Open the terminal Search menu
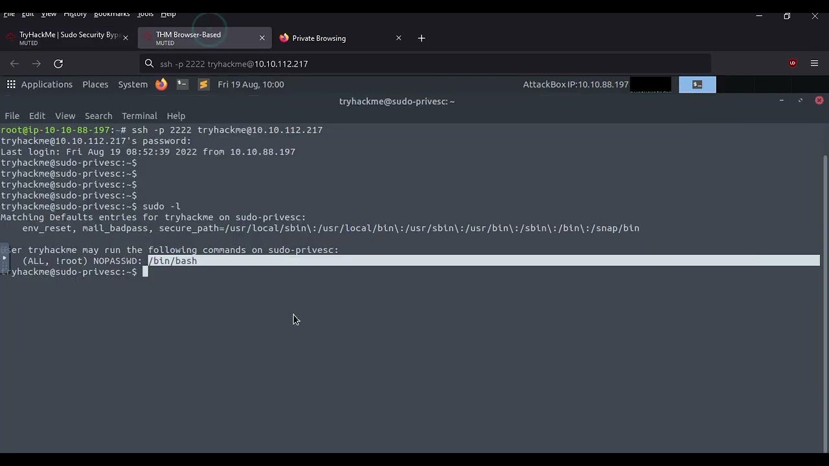Image resolution: width=829 pixels, height=466 pixels. pyautogui.click(x=98, y=116)
